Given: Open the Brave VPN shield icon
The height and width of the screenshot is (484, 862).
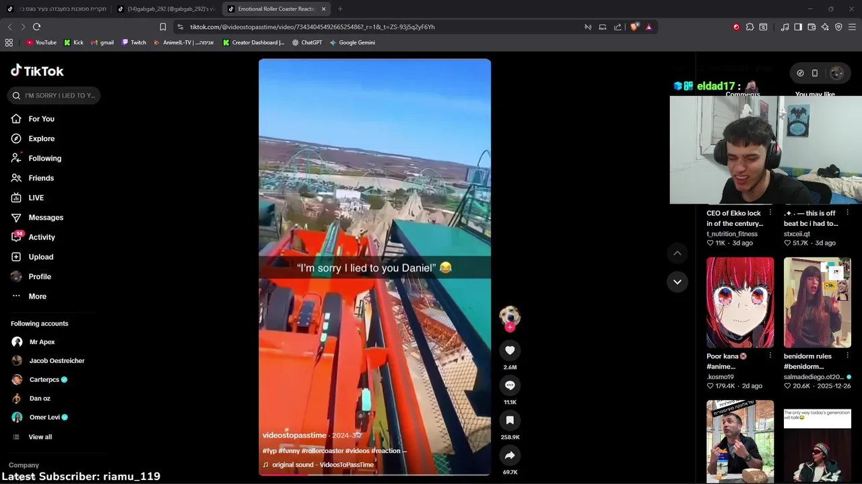Looking at the screenshot, I should coord(838,27).
